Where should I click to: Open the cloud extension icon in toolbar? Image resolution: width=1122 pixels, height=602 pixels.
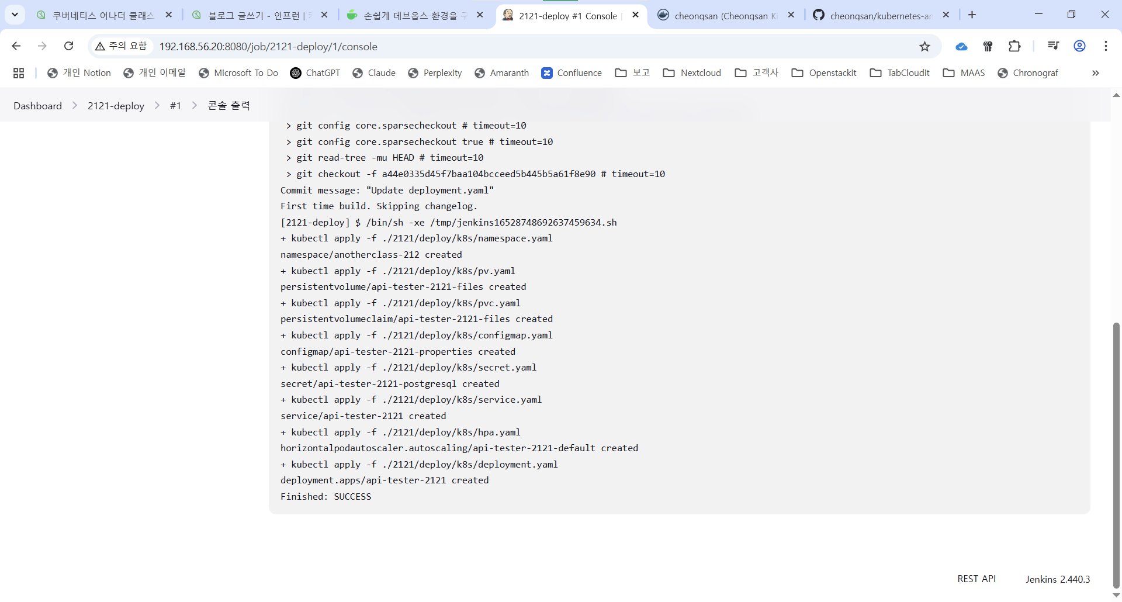click(961, 47)
